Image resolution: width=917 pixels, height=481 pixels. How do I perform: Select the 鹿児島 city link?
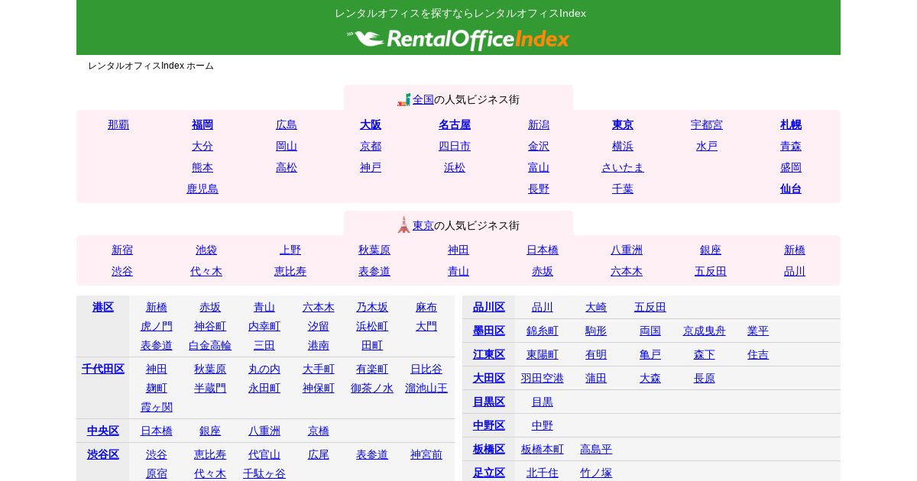coord(203,189)
